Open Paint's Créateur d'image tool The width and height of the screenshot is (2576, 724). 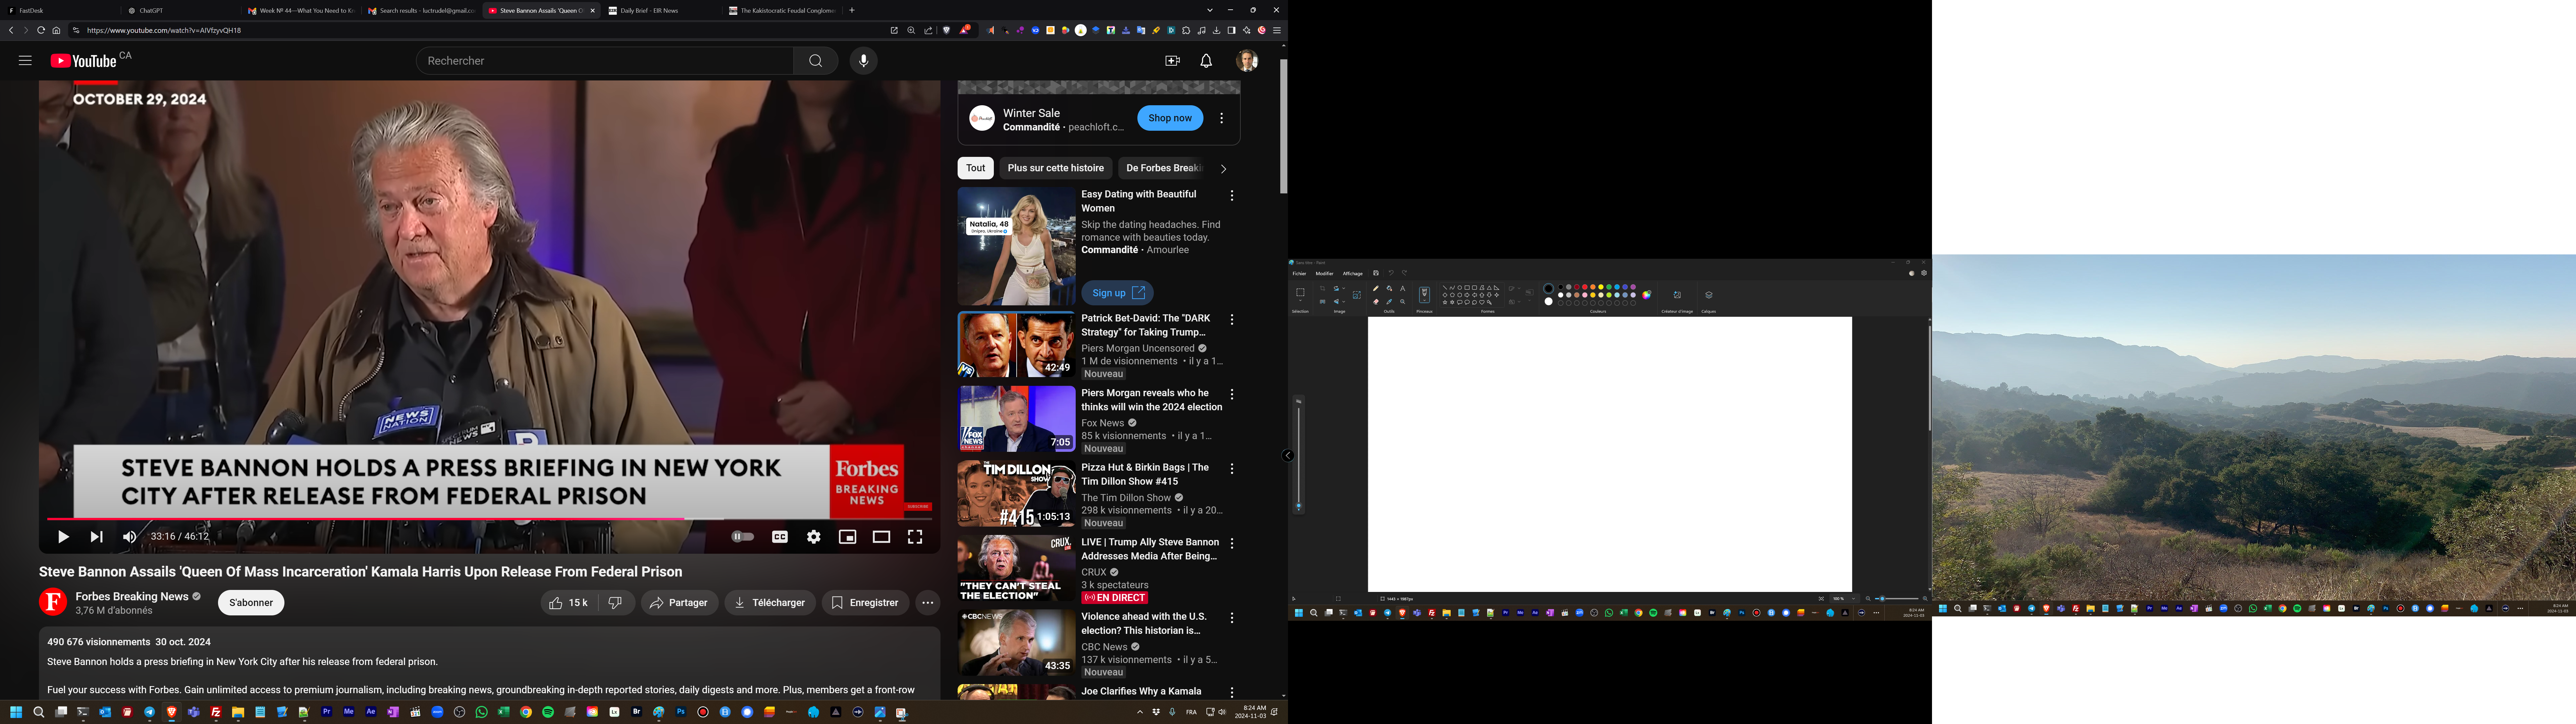(x=1677, y=295)
